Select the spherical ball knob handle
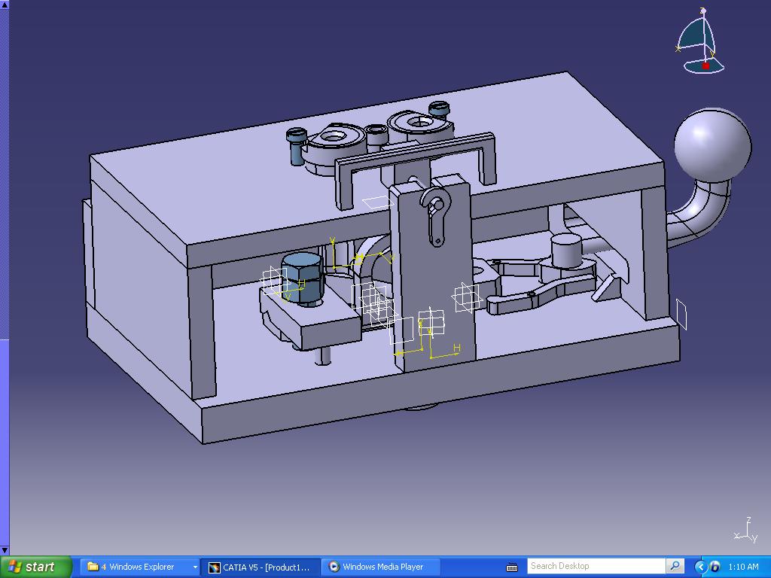Image resolution: width=771 pixels, height=578 pixels. click(x=712, y=147)
